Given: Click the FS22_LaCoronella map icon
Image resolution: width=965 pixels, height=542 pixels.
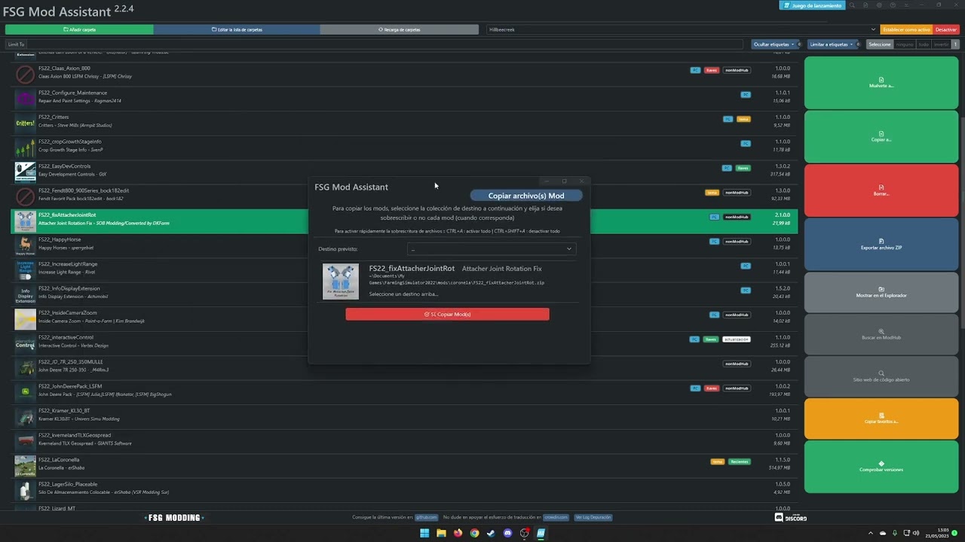Looking at the screenshot, I should [x=26, y=465].
